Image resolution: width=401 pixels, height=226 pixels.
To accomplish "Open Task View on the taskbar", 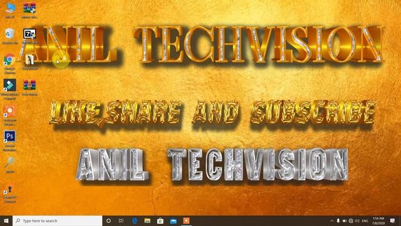I will [x=121, y=220].
